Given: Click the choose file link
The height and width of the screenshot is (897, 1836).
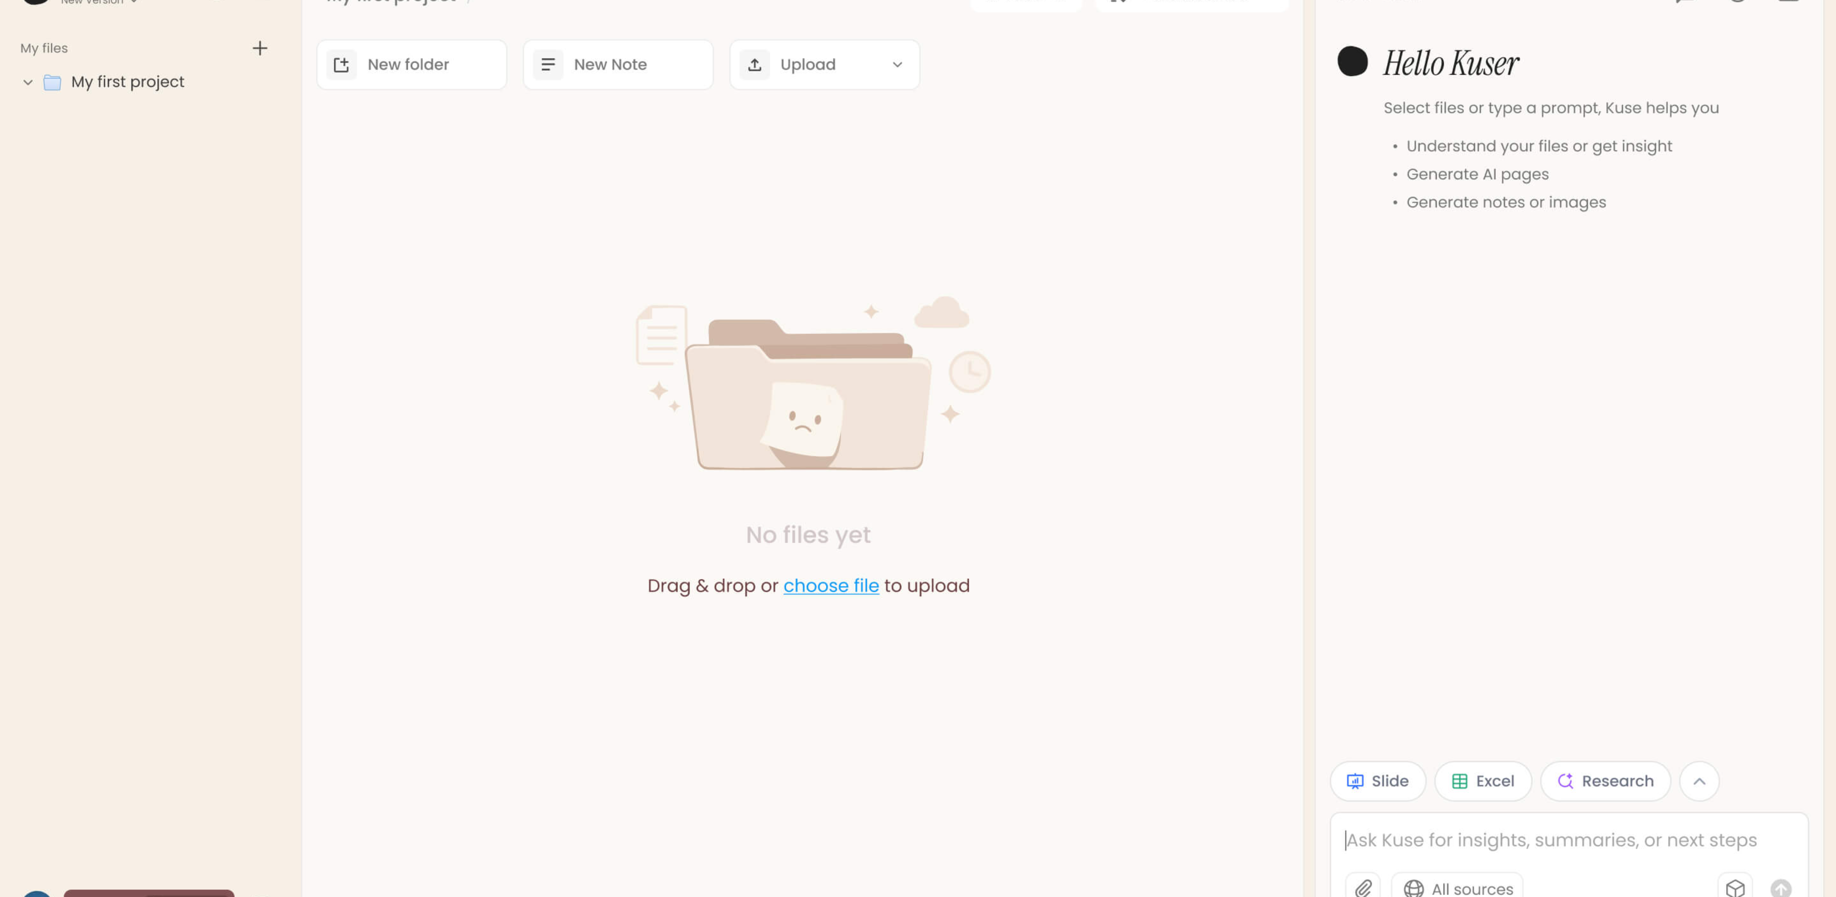Looking at the screenshot, I should tap(831, 585).
